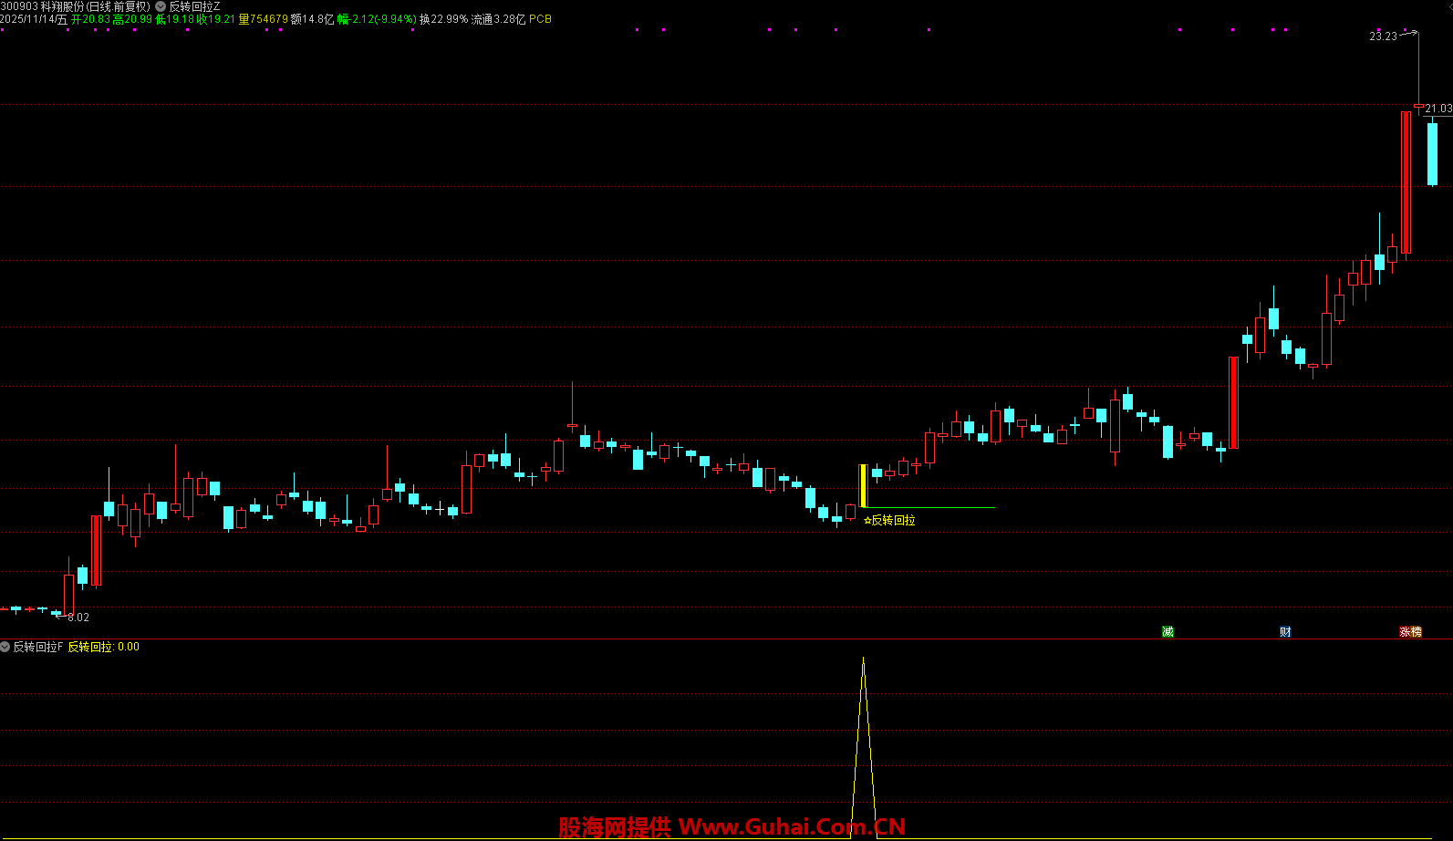Click the red 涨 marker icon
The height and width of the screenshot is (841, 1453).
1406,632
